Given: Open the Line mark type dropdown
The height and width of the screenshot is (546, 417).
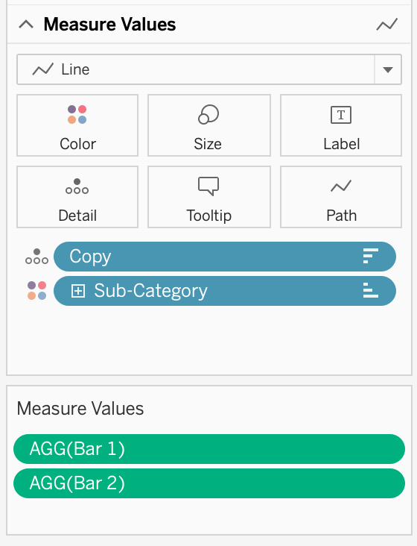Looking at the screenshot, I should tap(209, 69).
